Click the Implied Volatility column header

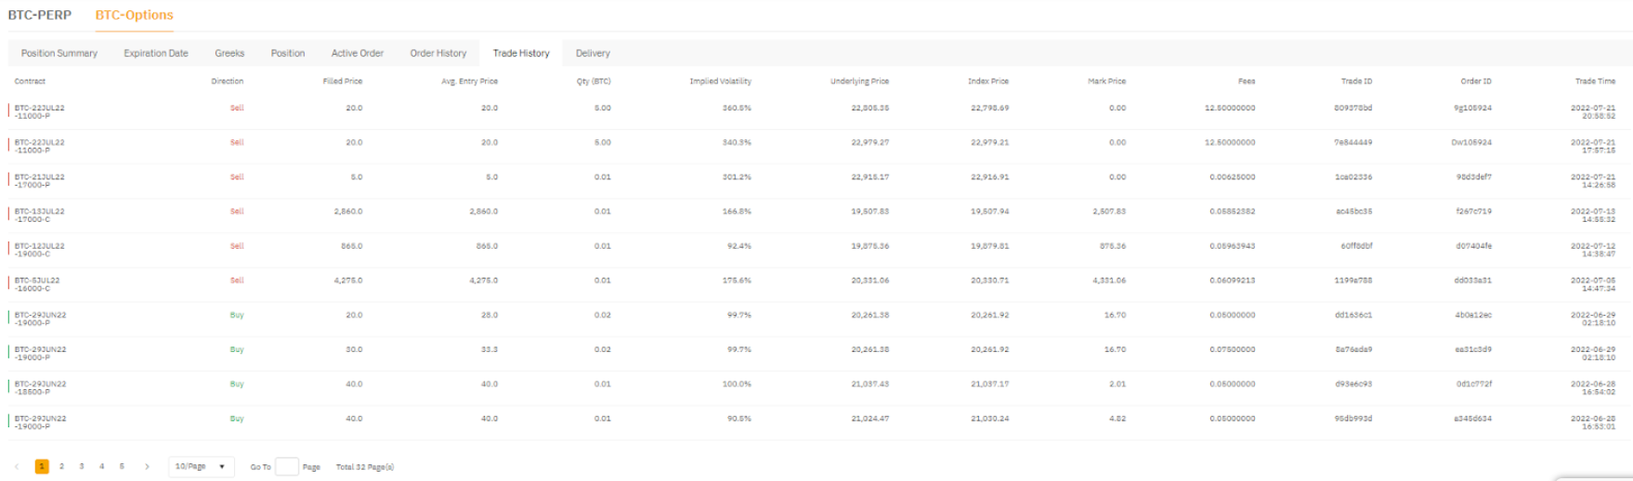coord(720,82)
